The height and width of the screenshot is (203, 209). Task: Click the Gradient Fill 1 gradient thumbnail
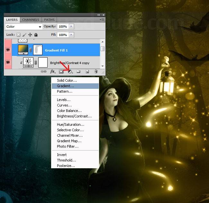tap(23, 50)
